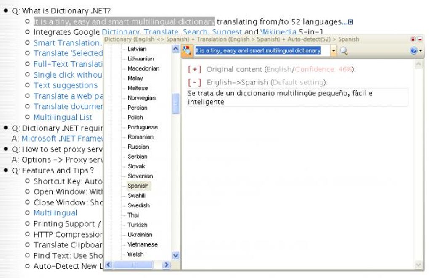Open the Text suggestions link

pyautogui.click(x=65, y=86)
